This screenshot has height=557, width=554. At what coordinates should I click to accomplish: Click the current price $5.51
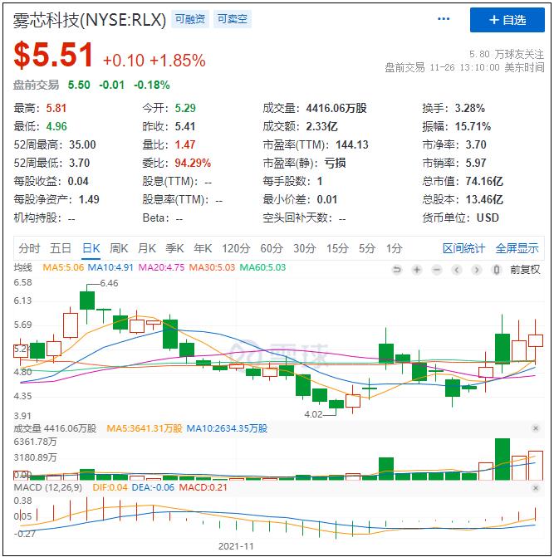click(x=53, y=55)
